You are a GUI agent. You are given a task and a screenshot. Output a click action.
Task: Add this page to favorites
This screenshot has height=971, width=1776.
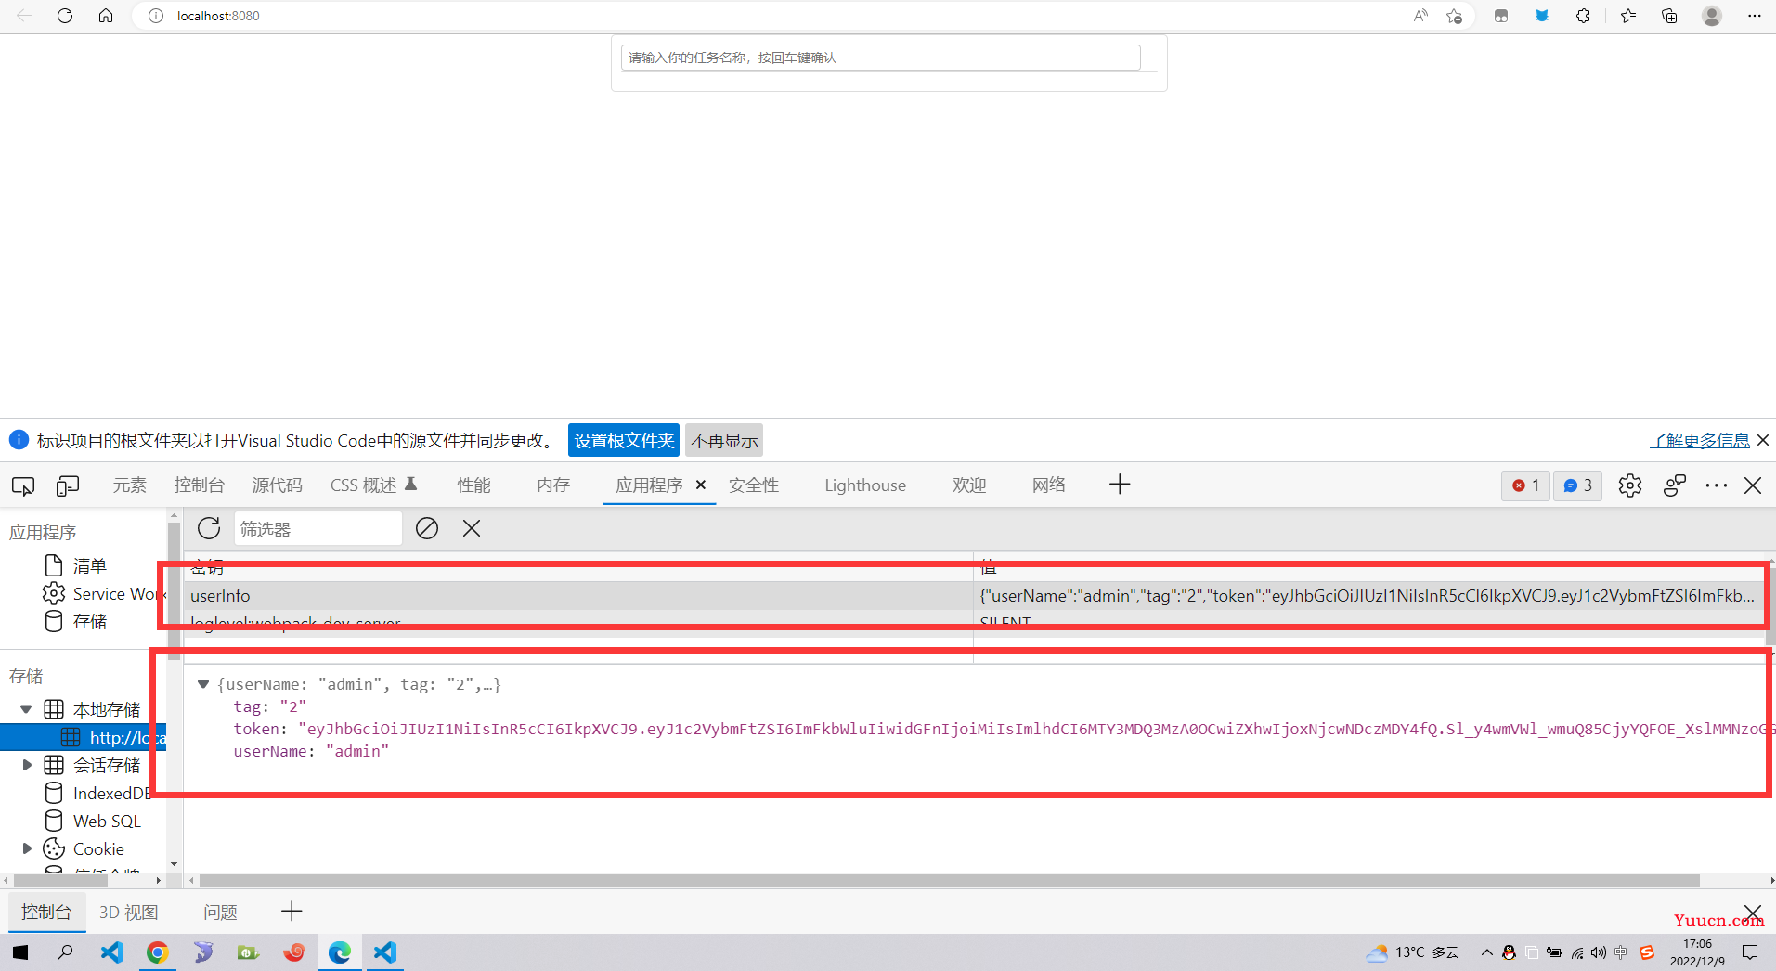pos(1455,16)
